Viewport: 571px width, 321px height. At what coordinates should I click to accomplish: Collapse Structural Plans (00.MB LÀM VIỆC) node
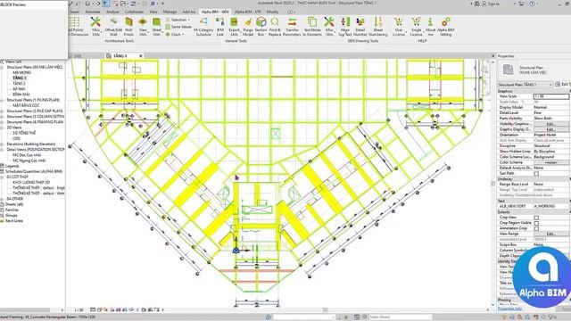[x=2, y=68]
